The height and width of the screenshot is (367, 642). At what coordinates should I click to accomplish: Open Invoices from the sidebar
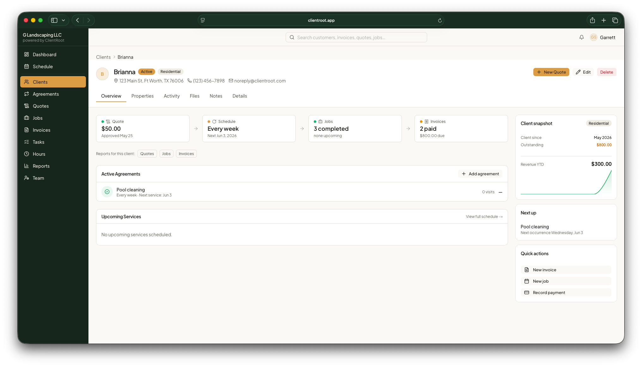point(53,130)
